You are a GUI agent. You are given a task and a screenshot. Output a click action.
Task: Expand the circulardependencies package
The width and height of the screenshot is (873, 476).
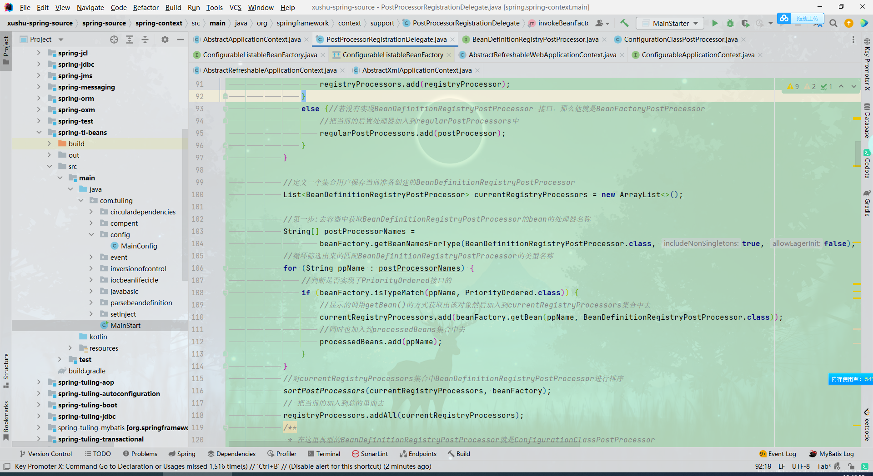(x=91, y=212)
